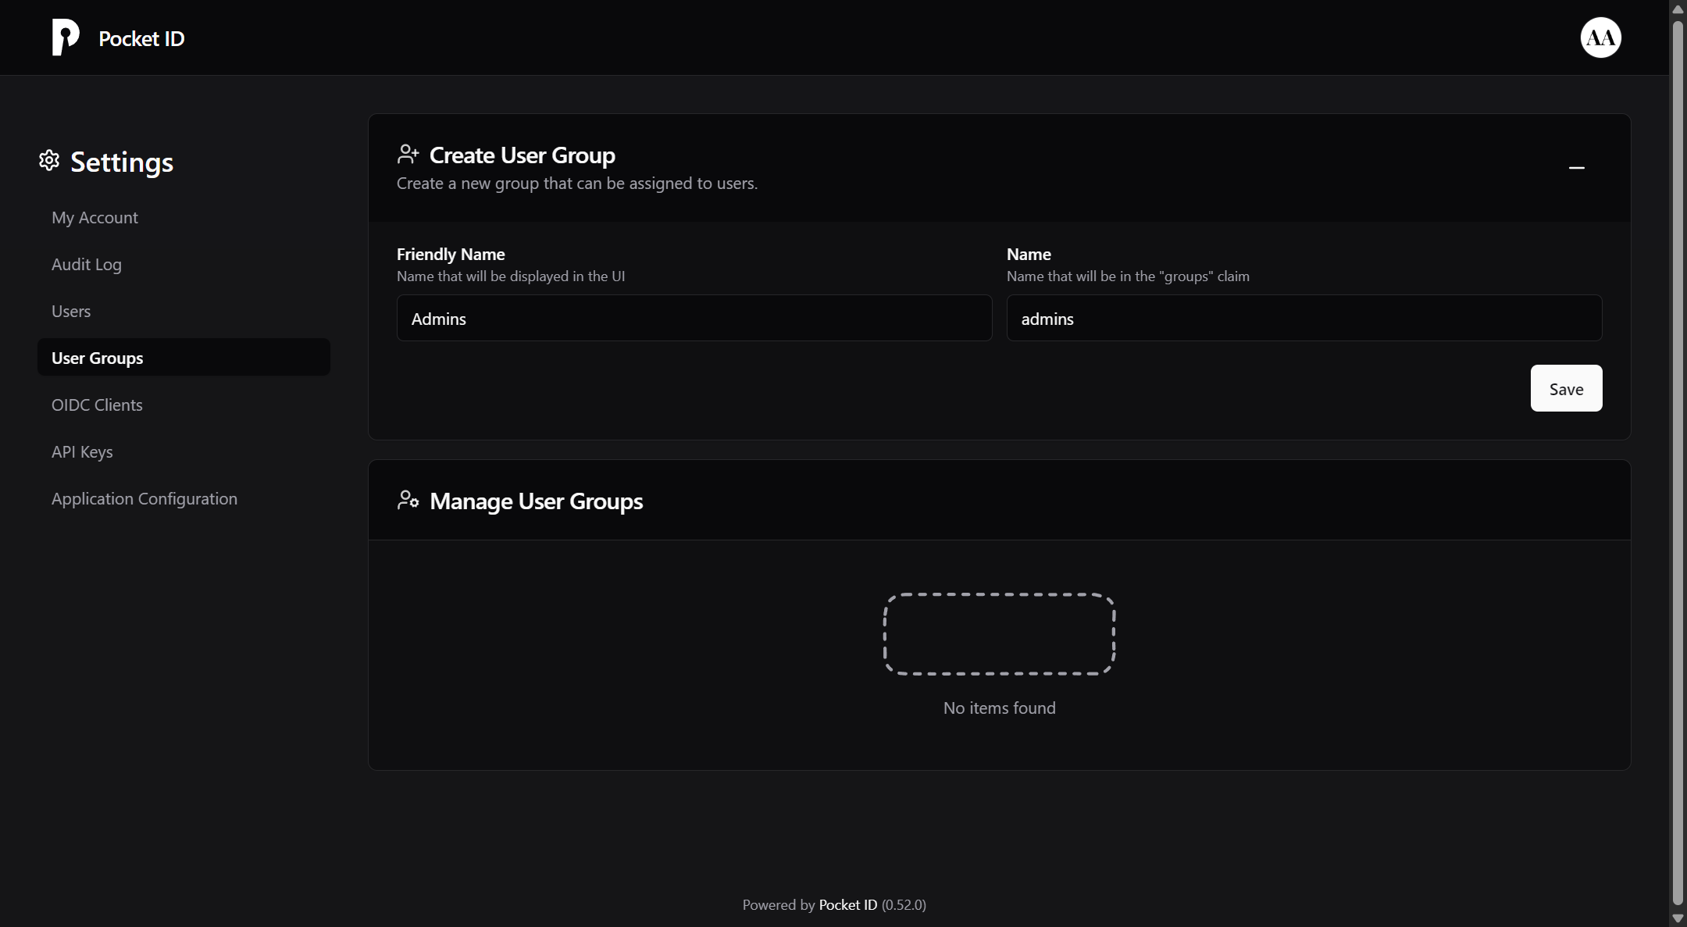This screenshot has height=927, width=1687.
Task: Click the scrollbar down arrow
Action: click(1677, 918)
